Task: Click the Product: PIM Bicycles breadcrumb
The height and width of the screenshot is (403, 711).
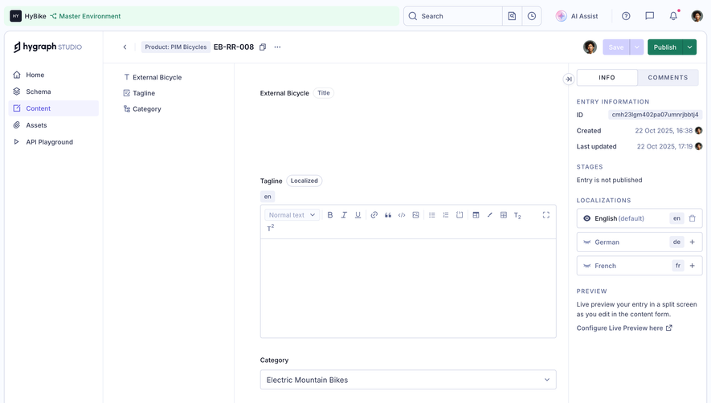Action: 175,47
